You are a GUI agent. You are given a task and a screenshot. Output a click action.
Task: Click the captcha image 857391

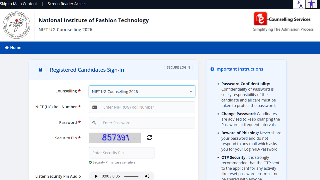(115, 138)
